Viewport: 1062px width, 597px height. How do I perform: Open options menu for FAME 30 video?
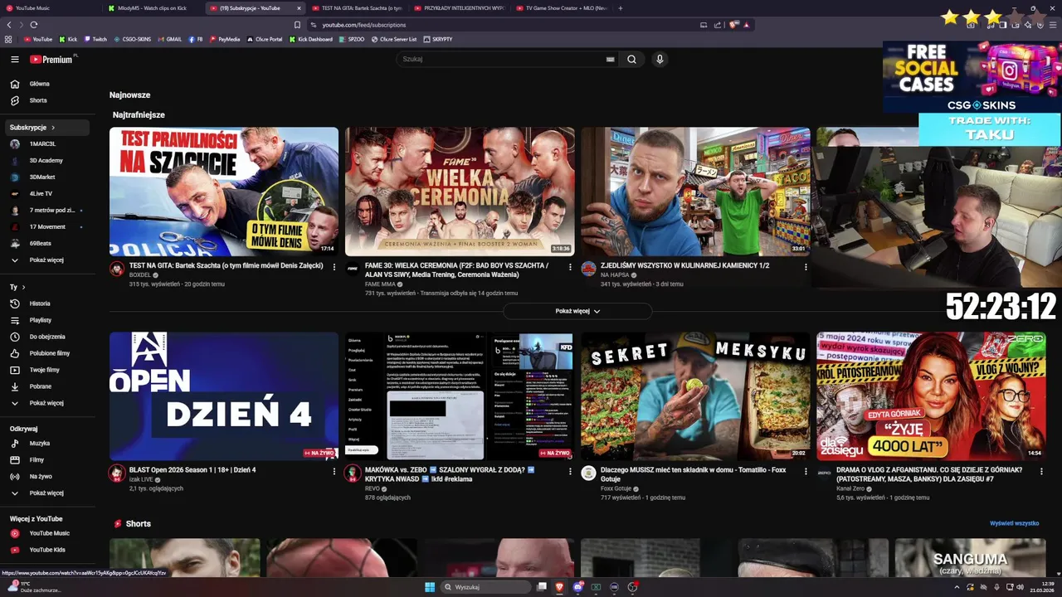click(x=570, y=267)
